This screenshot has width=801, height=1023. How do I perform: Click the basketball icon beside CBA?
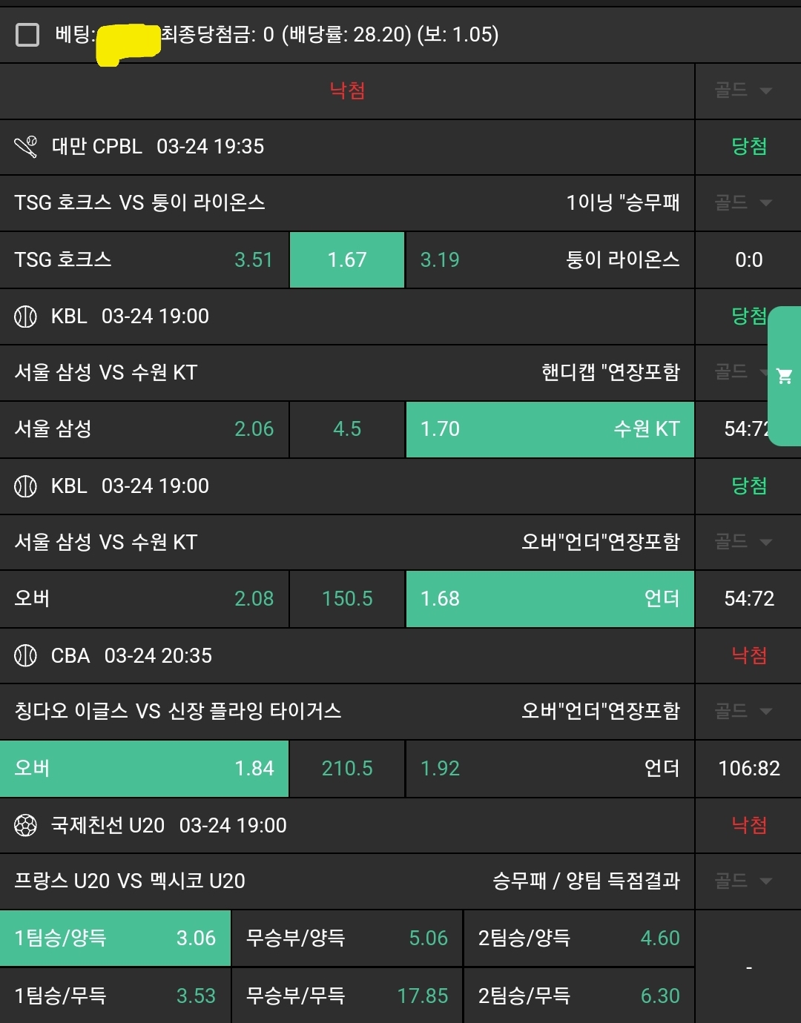click(25, 656)
